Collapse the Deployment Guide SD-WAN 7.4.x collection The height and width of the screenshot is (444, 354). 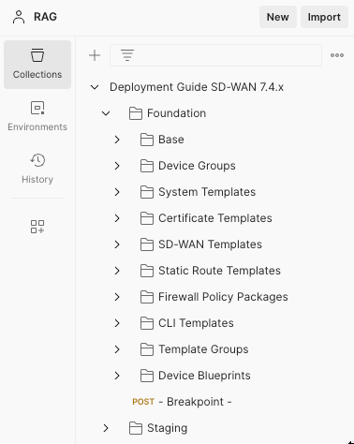click(x=95, y=87)
